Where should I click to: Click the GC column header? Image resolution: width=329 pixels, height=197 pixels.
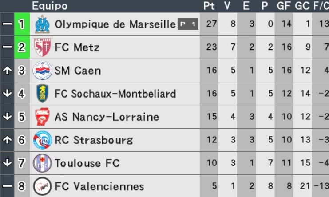[x=302, y=6]
